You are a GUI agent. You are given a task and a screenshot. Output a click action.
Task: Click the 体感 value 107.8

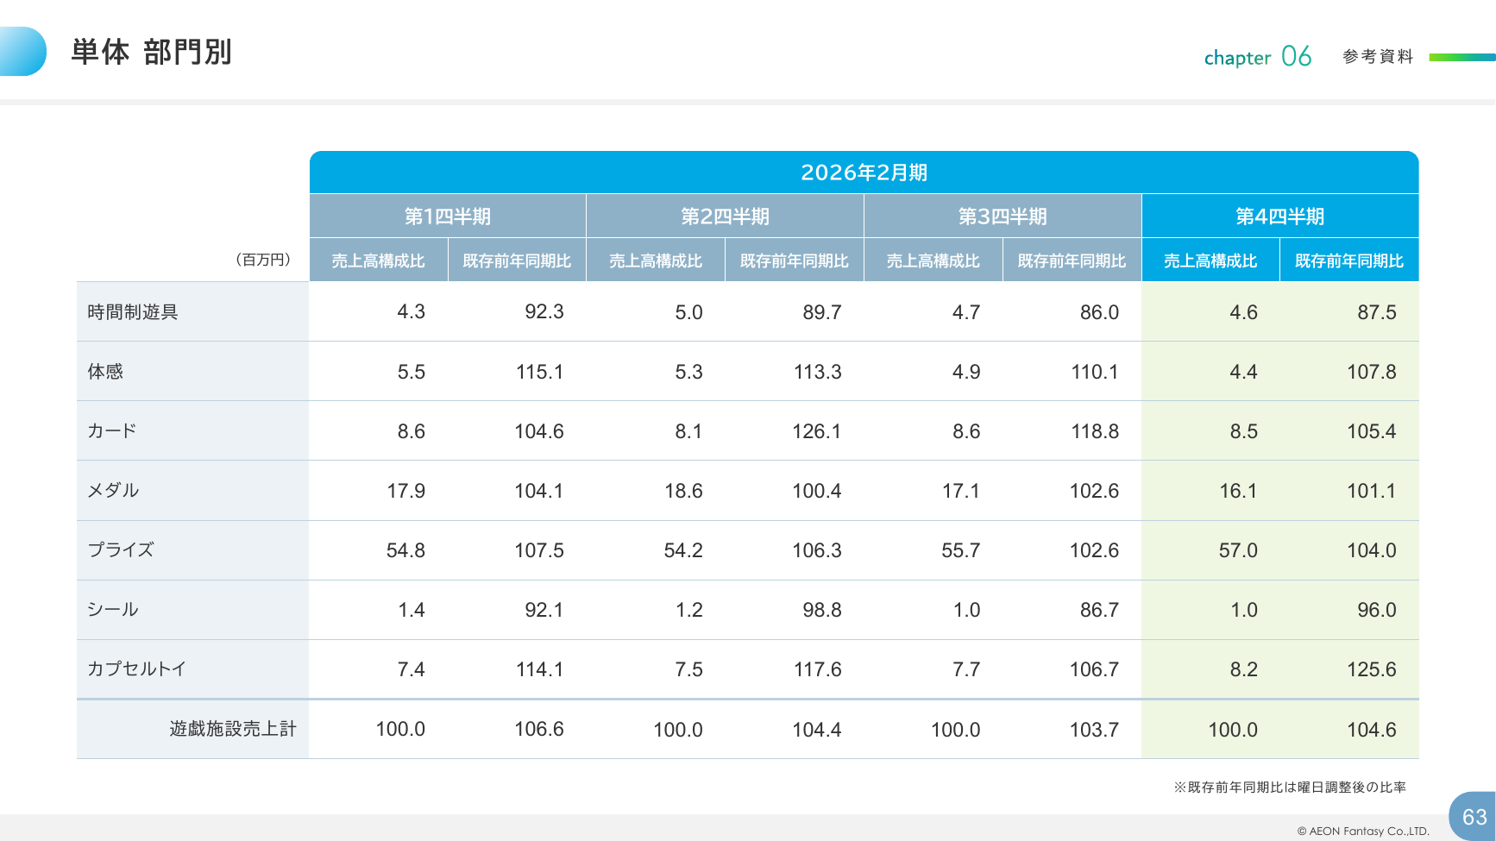pyautogui.click(x=1372, y=372)
